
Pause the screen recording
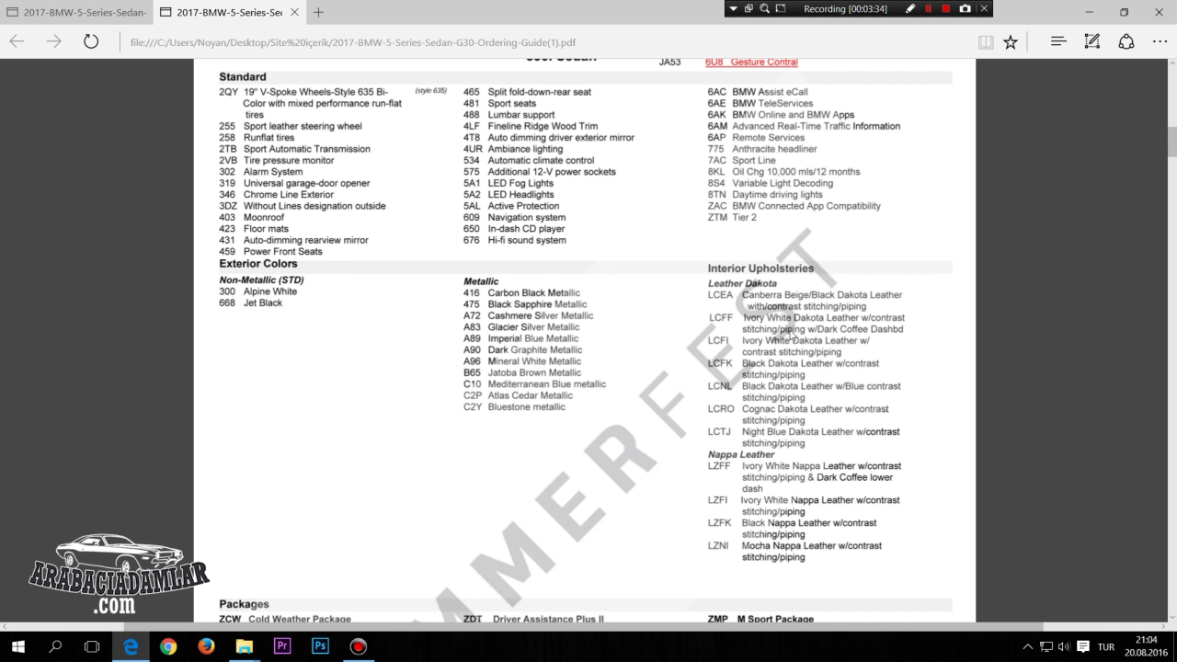[x=929, y=8]
